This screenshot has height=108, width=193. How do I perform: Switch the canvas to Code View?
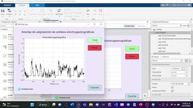pyautogui.click(x=141, y=26)
